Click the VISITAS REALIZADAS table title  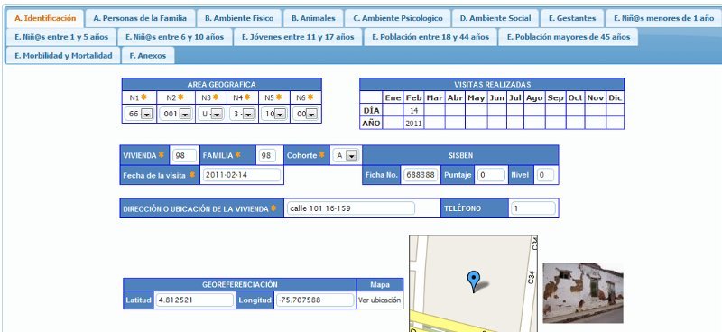492,84
